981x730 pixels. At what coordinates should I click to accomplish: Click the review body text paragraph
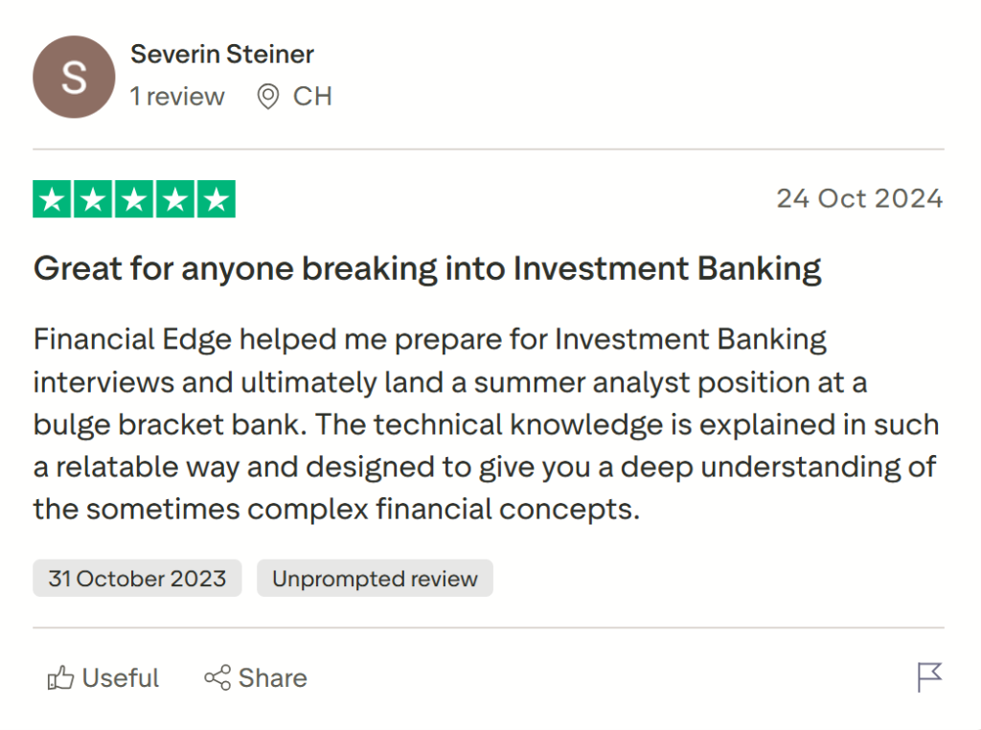tap(479, 423)
